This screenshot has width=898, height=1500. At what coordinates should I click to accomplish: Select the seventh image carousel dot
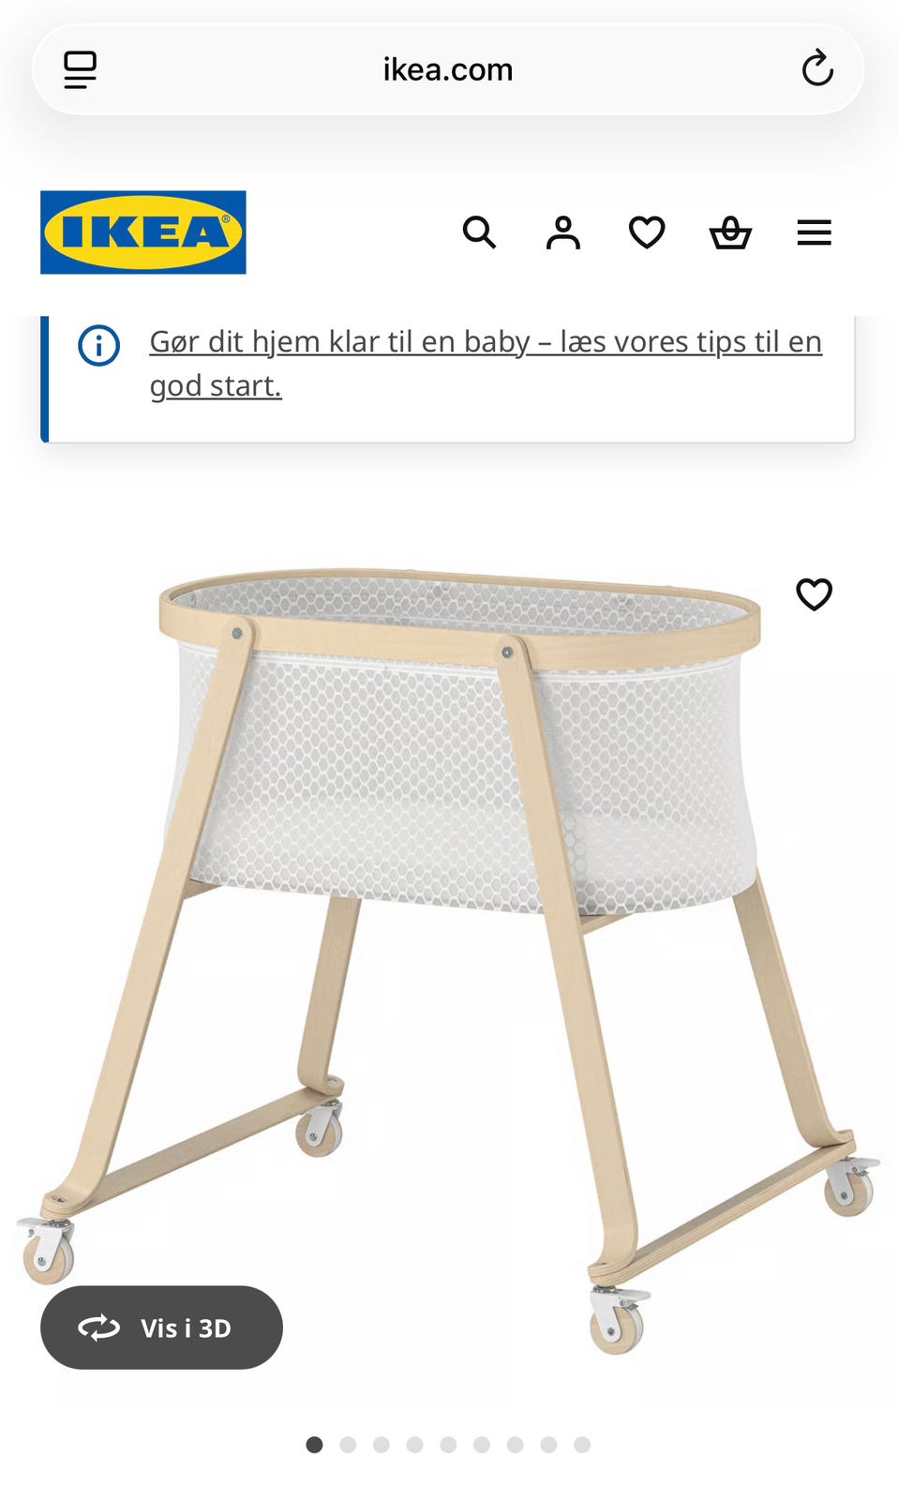click(x=516, y=1445)
